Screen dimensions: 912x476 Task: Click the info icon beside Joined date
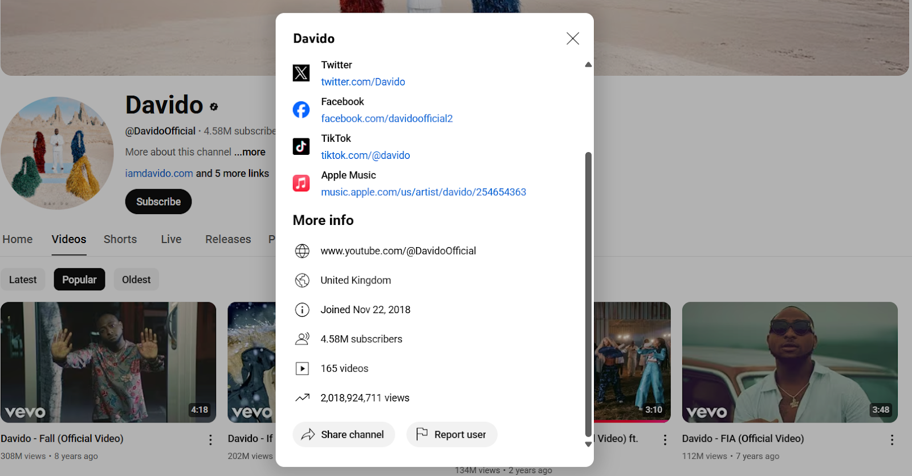302,310
